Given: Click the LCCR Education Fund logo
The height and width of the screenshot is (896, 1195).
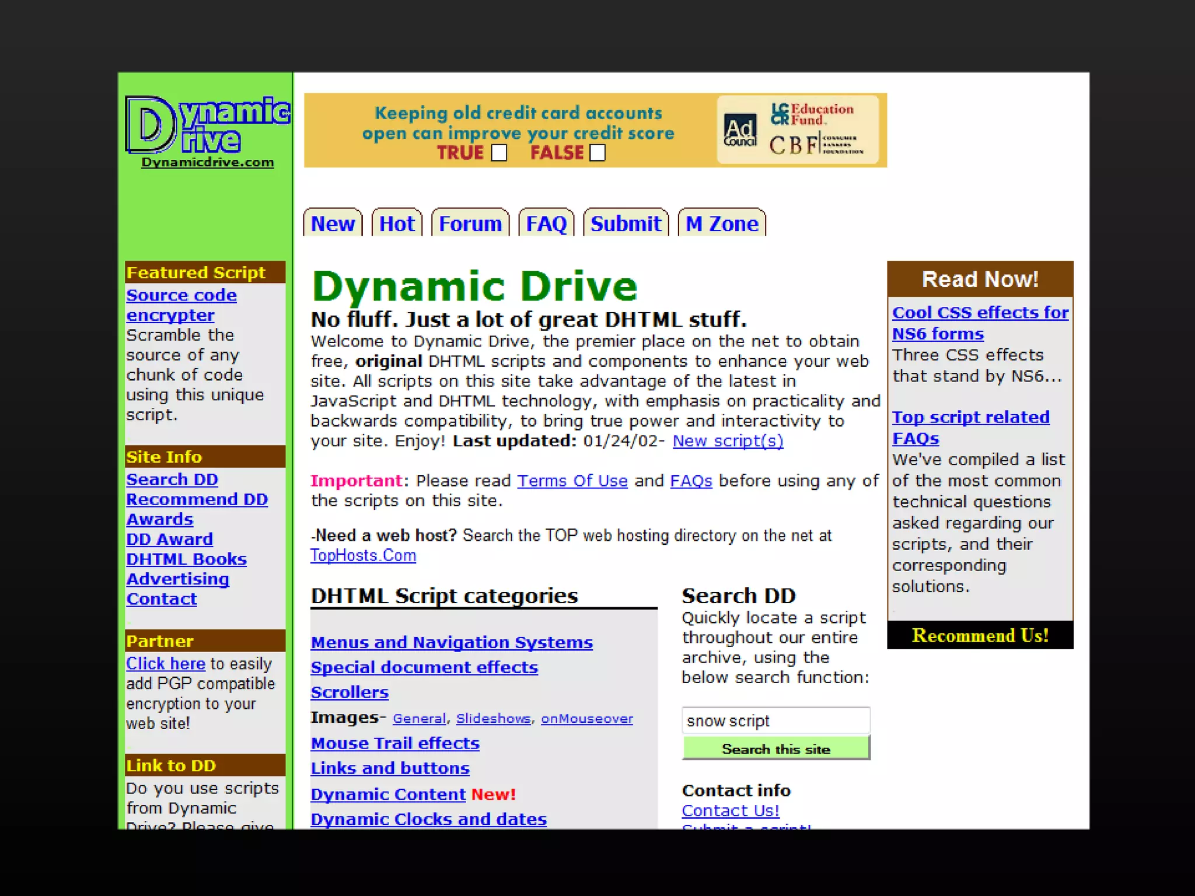Looking at the screenshot, I should pos(812,114).
